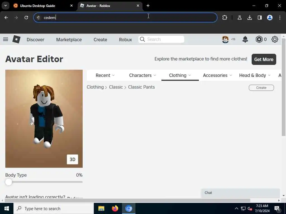
Task: Open the Windows Start menu
Action: [x=7, y=208]
